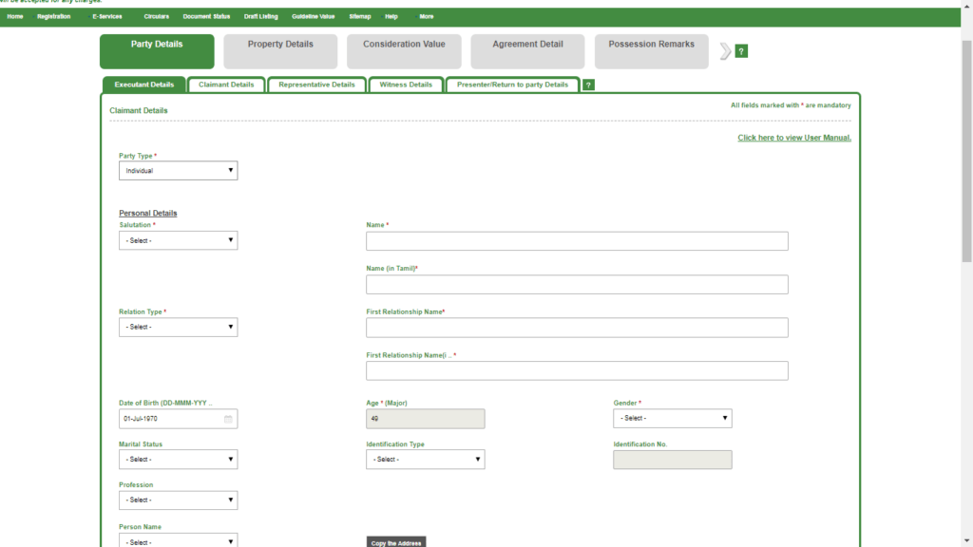
Task: Open the Help menu item
Action: [391, 17]
